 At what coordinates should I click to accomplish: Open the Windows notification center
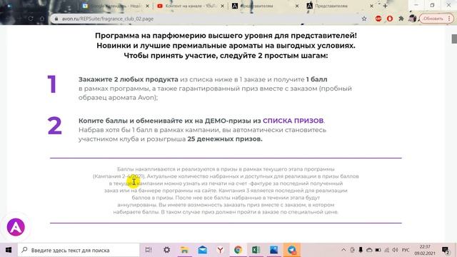tap(446, 250)
